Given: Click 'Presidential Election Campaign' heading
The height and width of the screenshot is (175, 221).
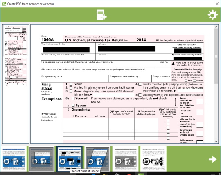Looking at the screenshot, I should [x=188, y=69].
